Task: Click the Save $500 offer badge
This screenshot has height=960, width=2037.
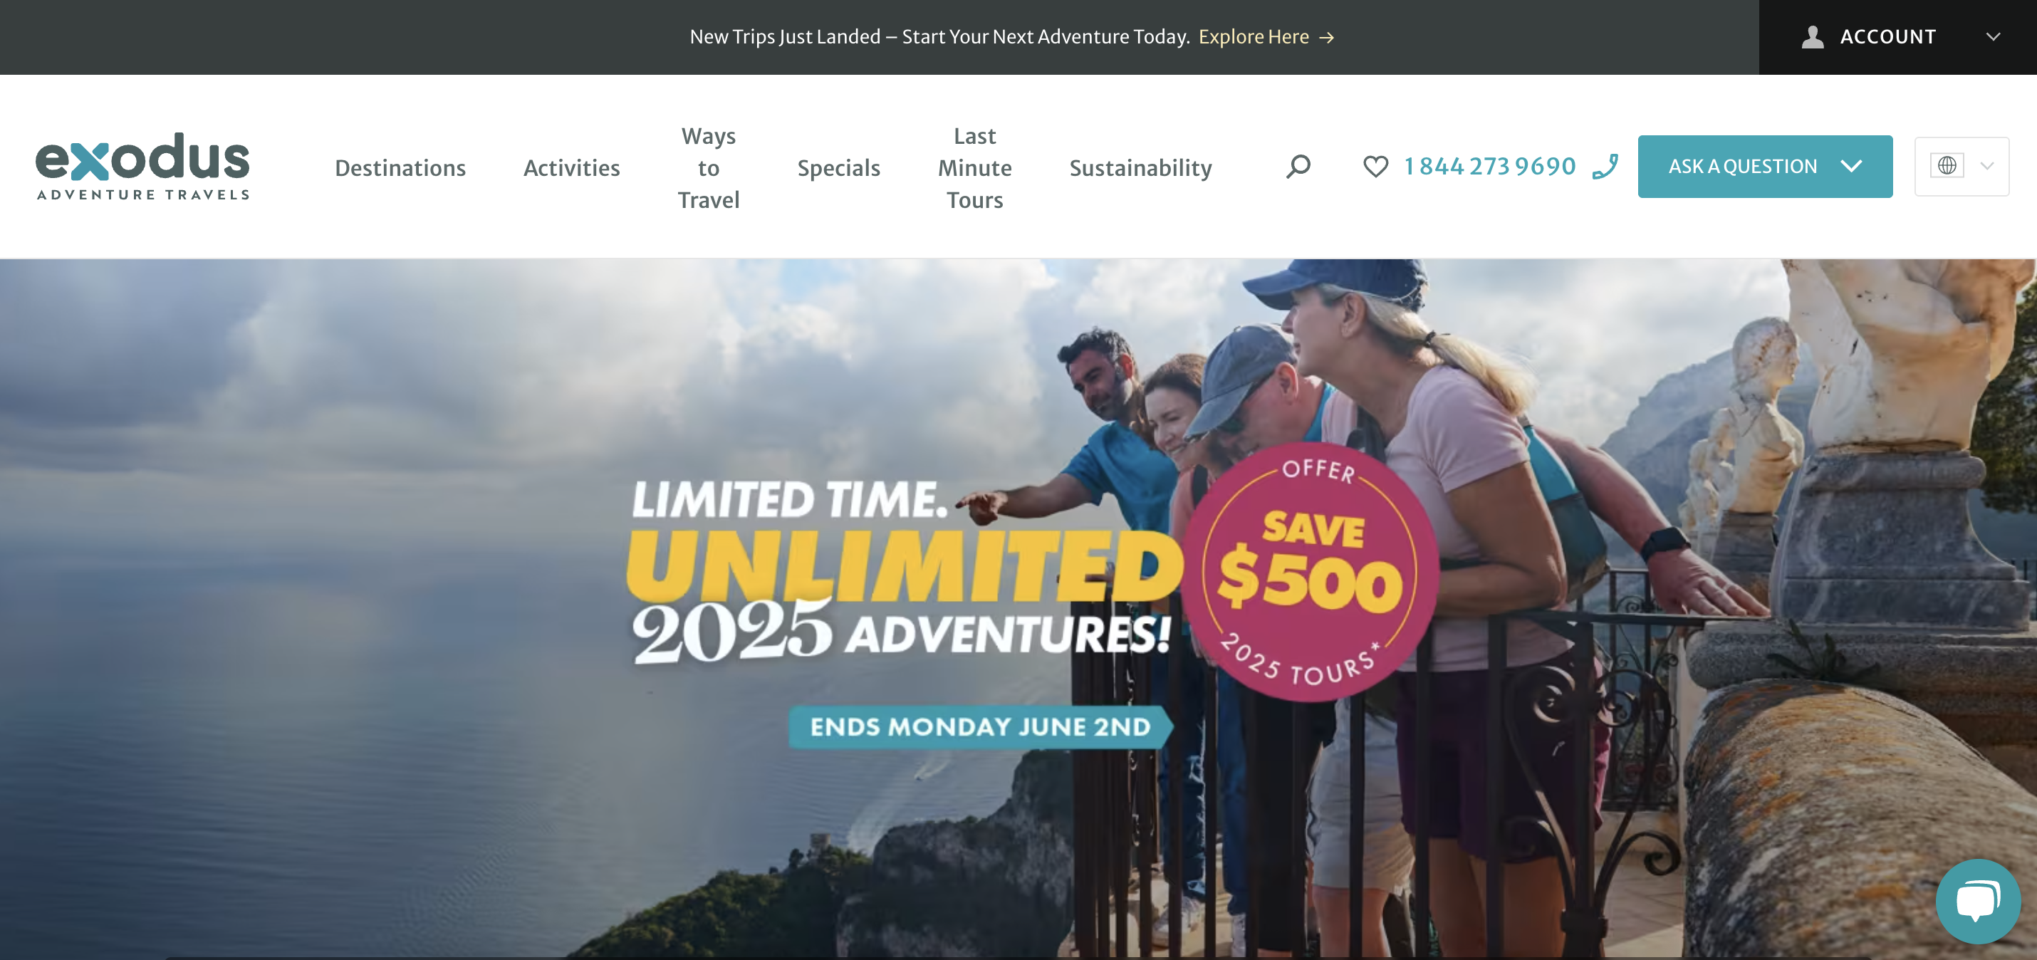Action: point(1310,573)
